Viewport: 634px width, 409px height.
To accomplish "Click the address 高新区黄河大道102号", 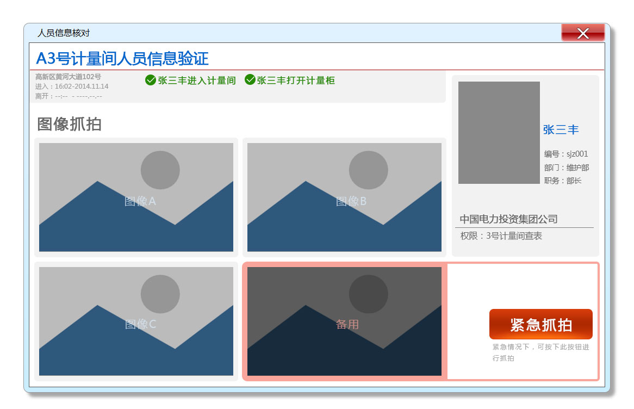I will [x=68, y=77].
